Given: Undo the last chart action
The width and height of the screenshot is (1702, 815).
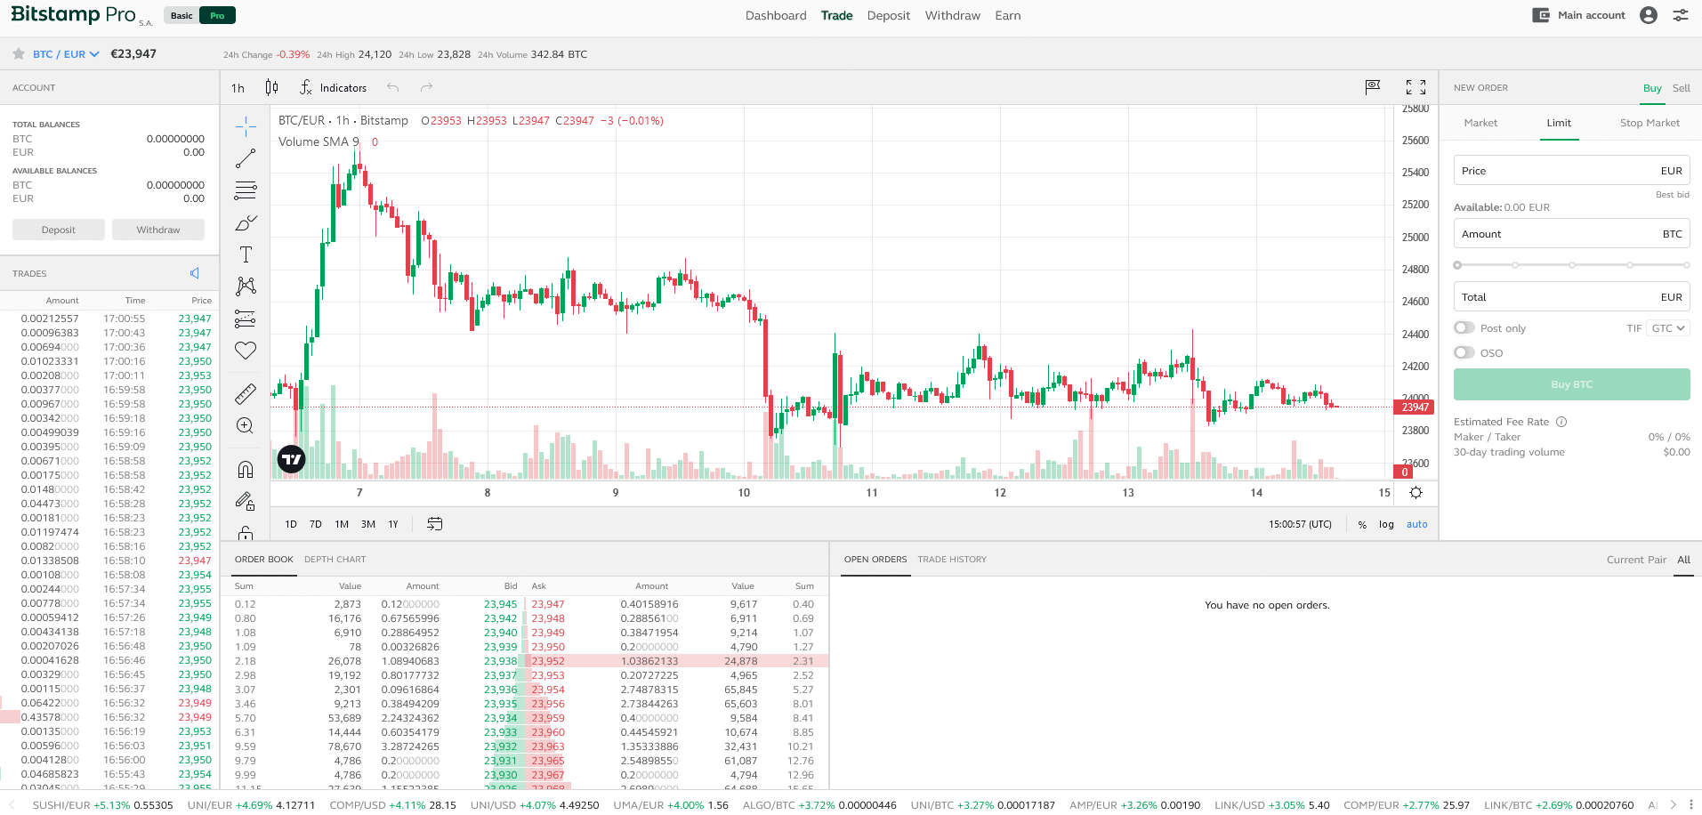Looking at the screenshot, I should tap(392, 87).
